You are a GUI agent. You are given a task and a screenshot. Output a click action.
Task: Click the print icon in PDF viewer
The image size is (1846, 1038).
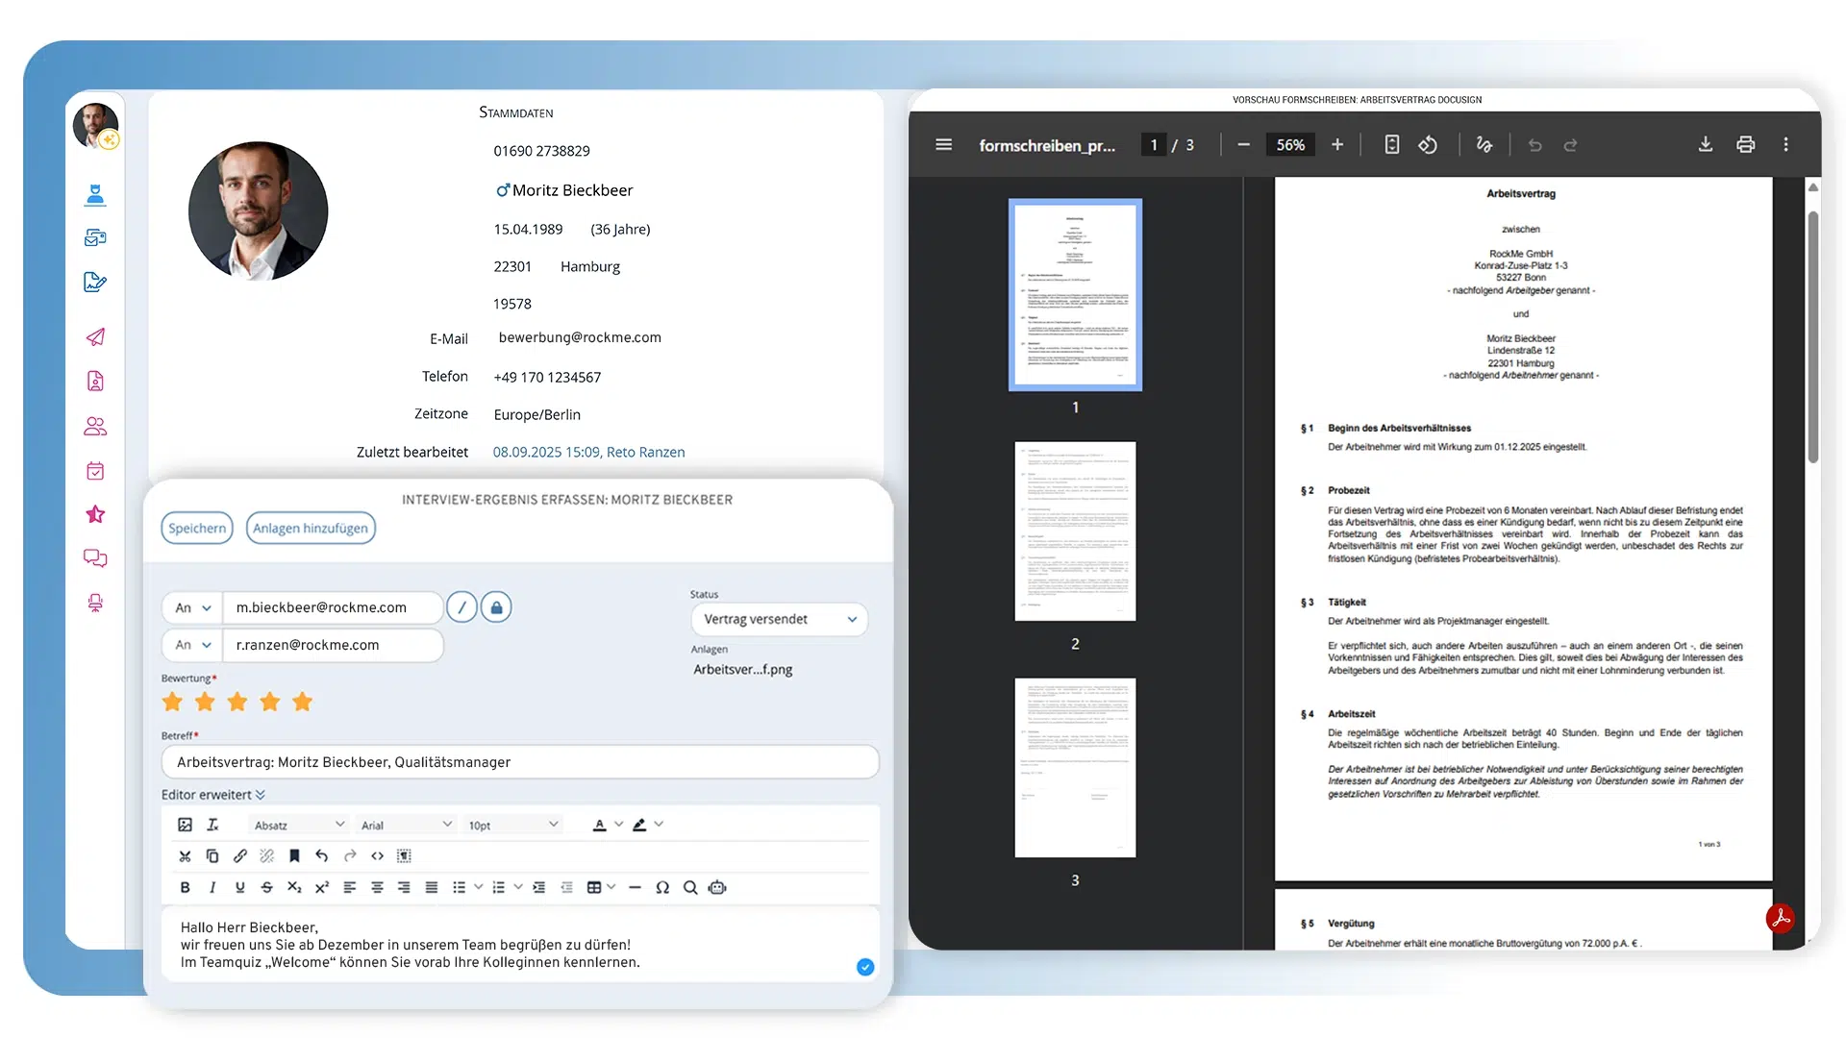pos(1745,144)
